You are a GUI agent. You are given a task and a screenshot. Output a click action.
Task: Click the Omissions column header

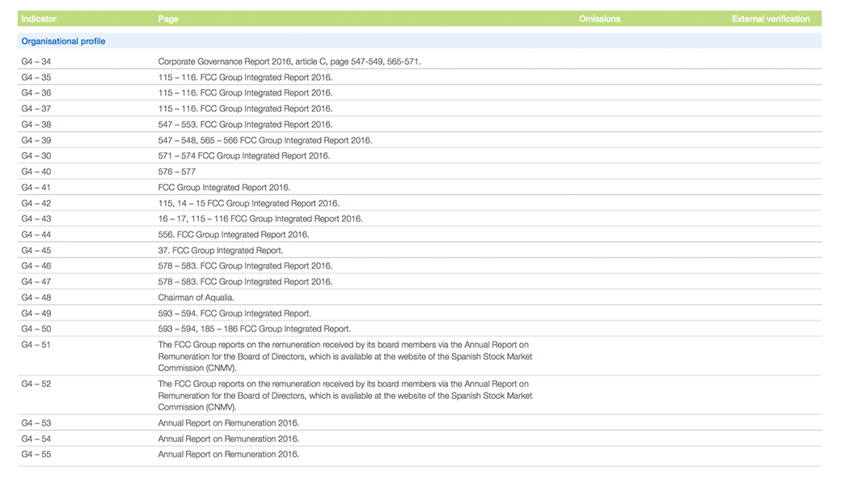[600, 19]
